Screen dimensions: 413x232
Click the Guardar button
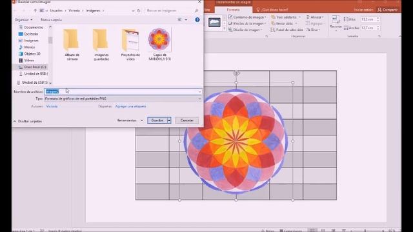click(157, 121)
